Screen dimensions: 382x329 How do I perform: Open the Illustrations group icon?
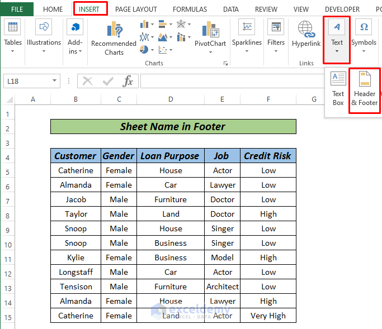[x=44, y=27]
